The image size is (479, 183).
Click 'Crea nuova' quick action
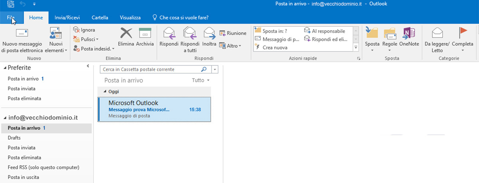pos(271,47)
